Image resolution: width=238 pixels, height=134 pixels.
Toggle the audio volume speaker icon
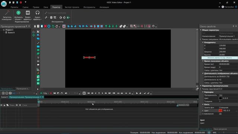(x=66, y=93)
